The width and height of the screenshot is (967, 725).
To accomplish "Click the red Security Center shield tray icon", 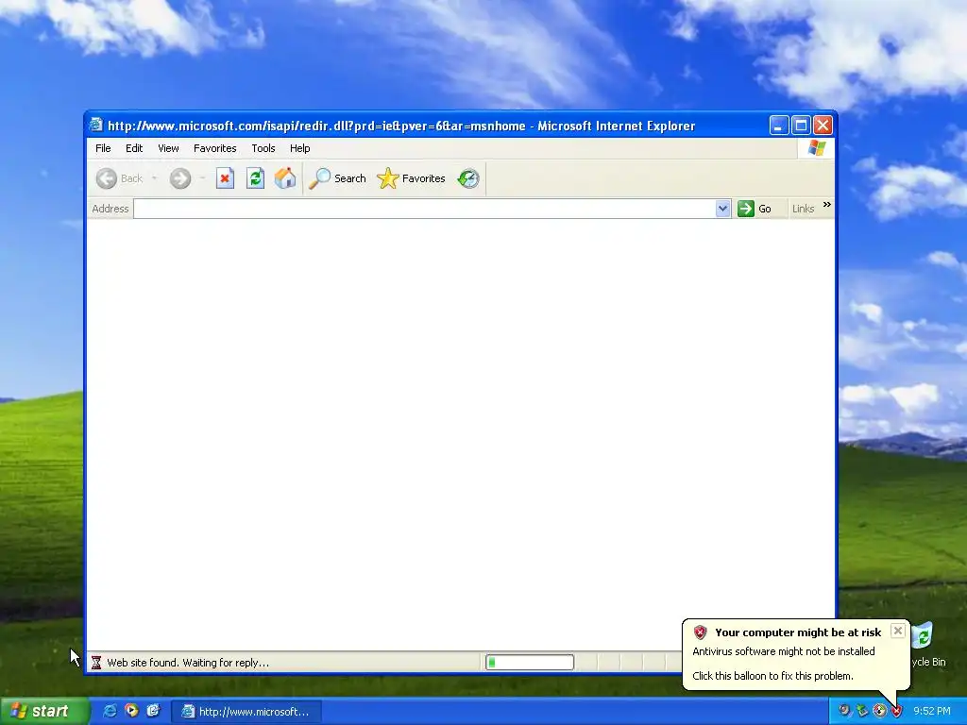I will pos(897,712).
